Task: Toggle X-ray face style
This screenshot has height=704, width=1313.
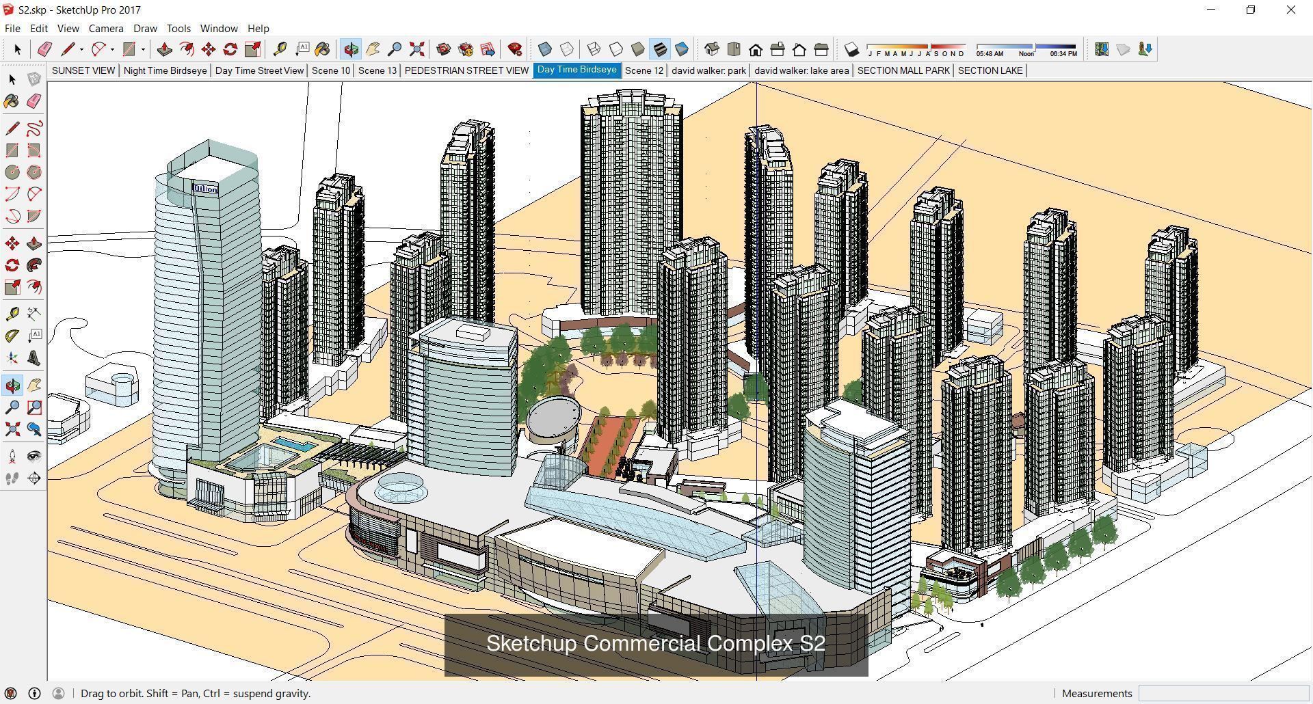Action: click(545, 49)
